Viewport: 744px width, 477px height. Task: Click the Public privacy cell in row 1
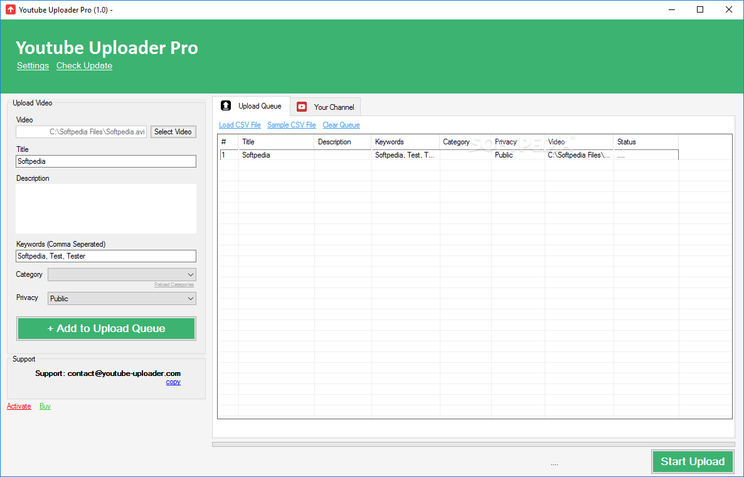[518, 155]
